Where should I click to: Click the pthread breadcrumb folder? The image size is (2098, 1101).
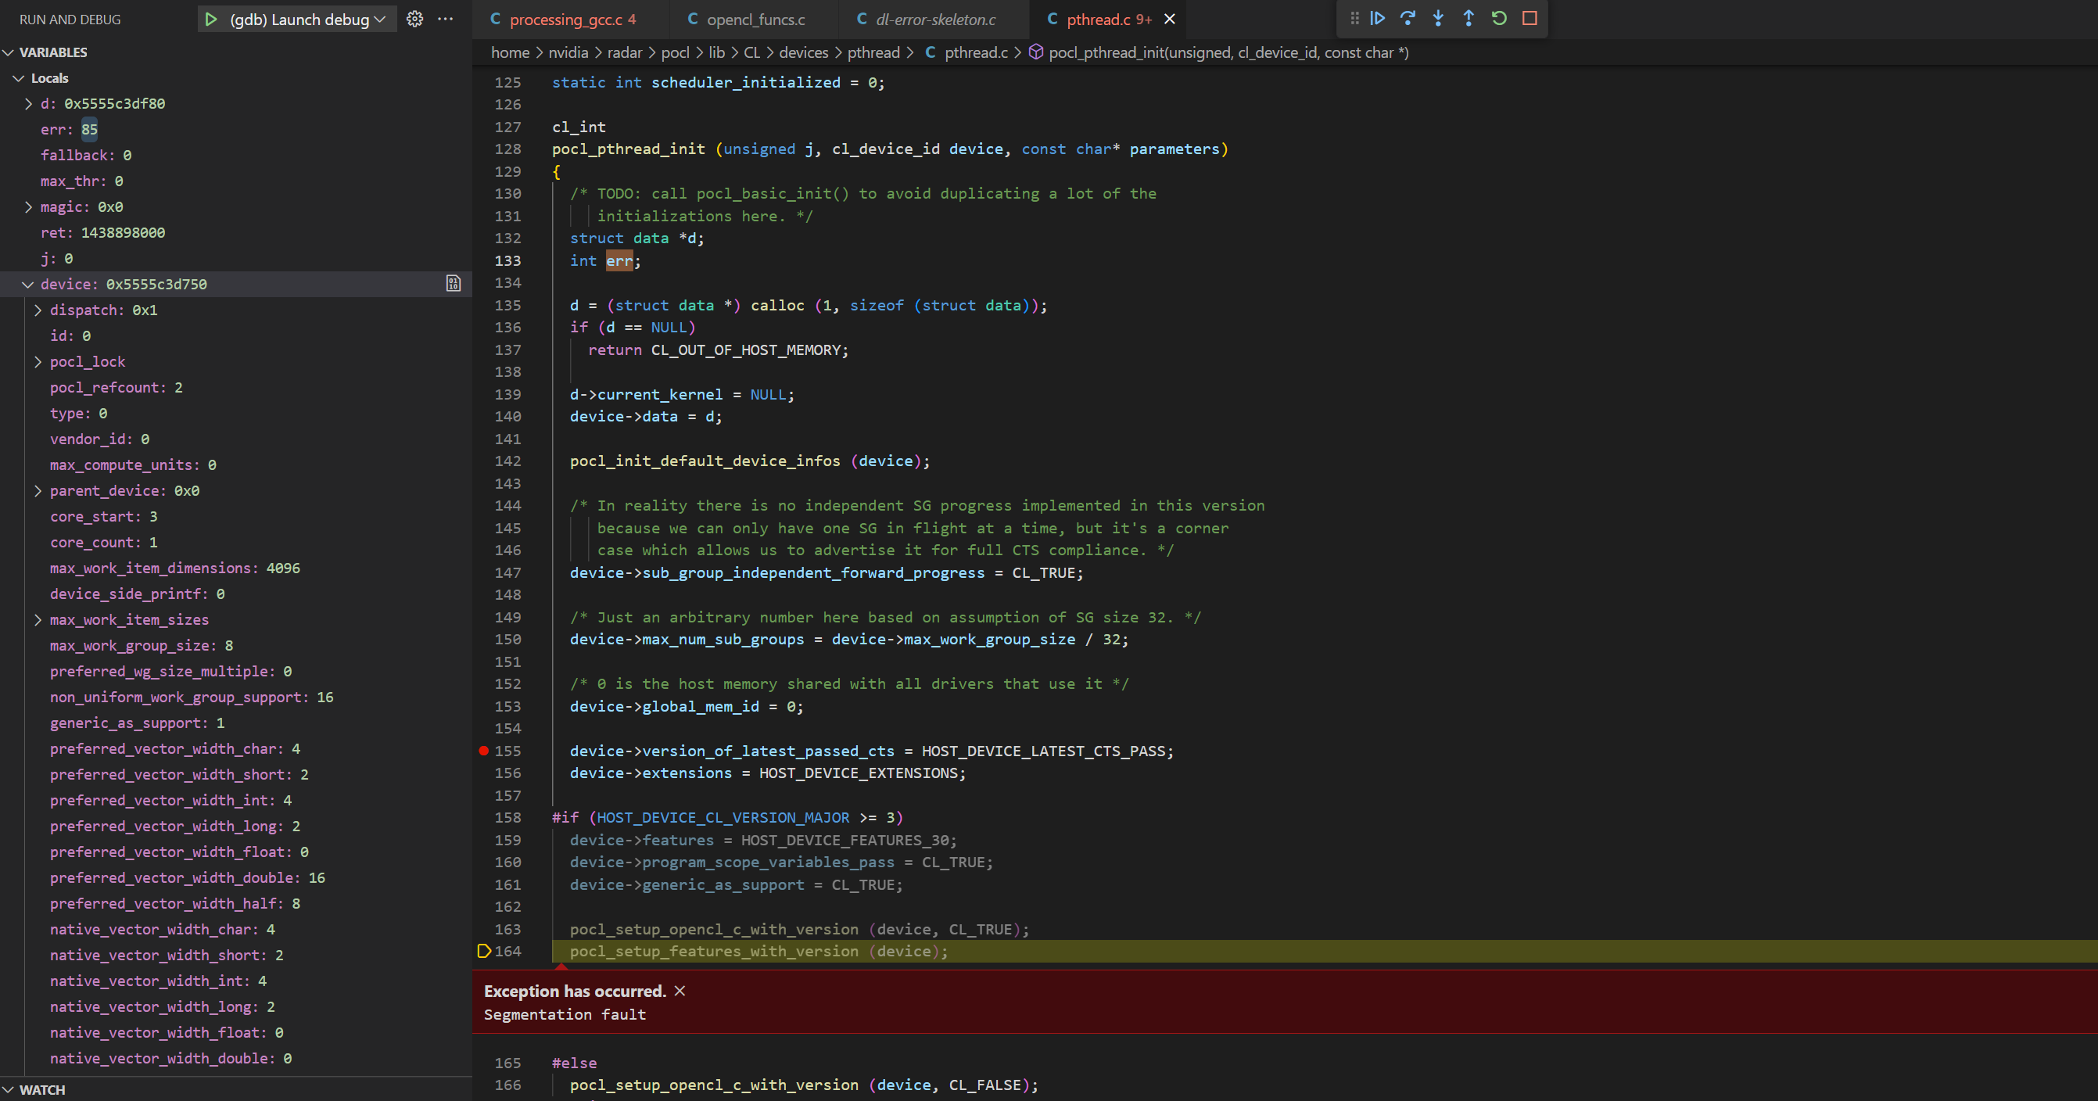coord(873,52)
